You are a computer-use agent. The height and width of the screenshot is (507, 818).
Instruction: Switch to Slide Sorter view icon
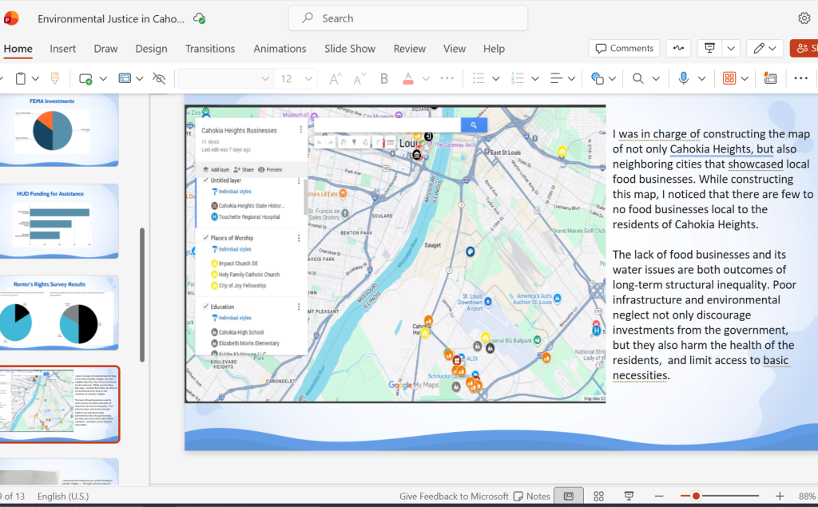[x=599, y=496]
